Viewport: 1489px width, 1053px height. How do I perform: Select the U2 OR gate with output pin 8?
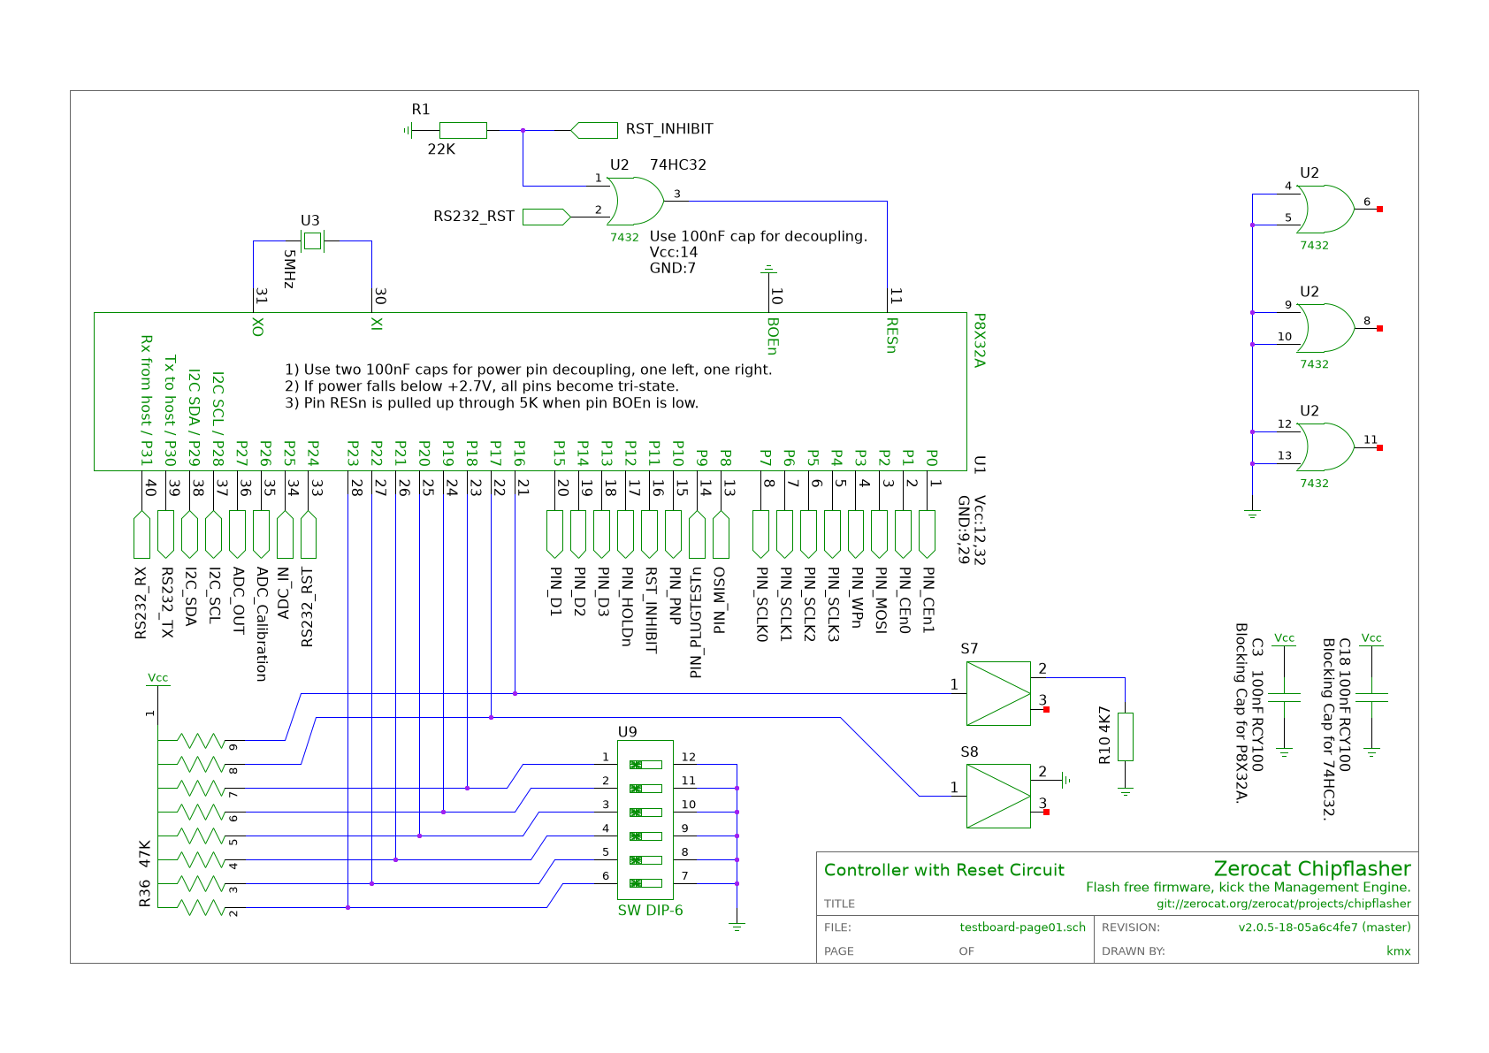[1326, 328]
